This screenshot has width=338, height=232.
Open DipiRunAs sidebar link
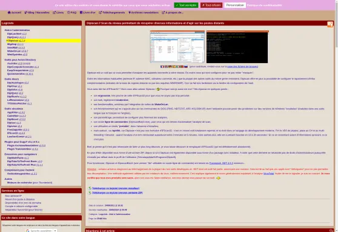point(17,97)
